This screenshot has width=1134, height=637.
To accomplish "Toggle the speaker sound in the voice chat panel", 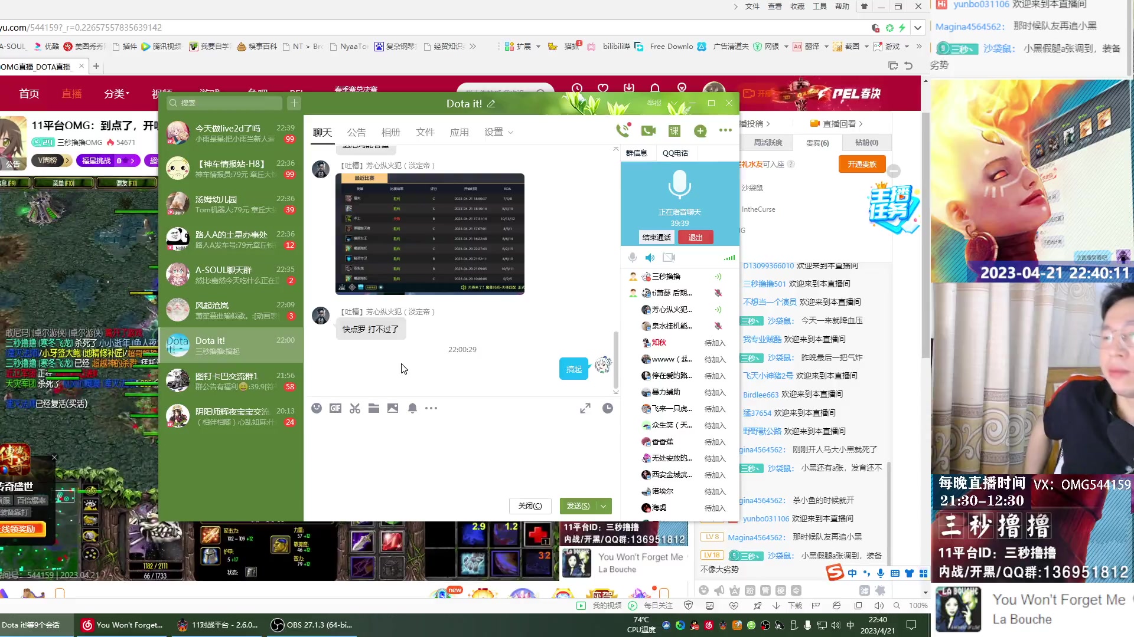I will coord(650,257).
